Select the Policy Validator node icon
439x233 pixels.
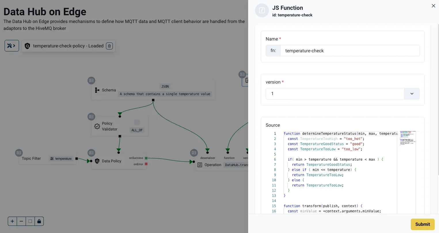(x=97, y=126)
